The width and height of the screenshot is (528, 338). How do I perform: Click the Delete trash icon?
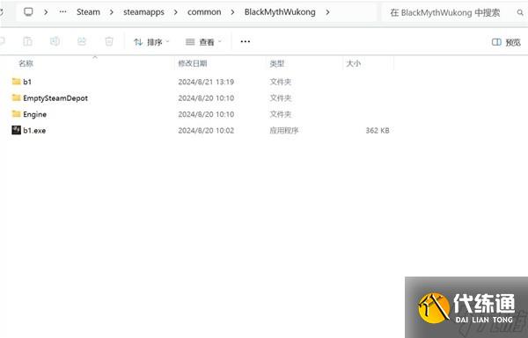point(109,41)
